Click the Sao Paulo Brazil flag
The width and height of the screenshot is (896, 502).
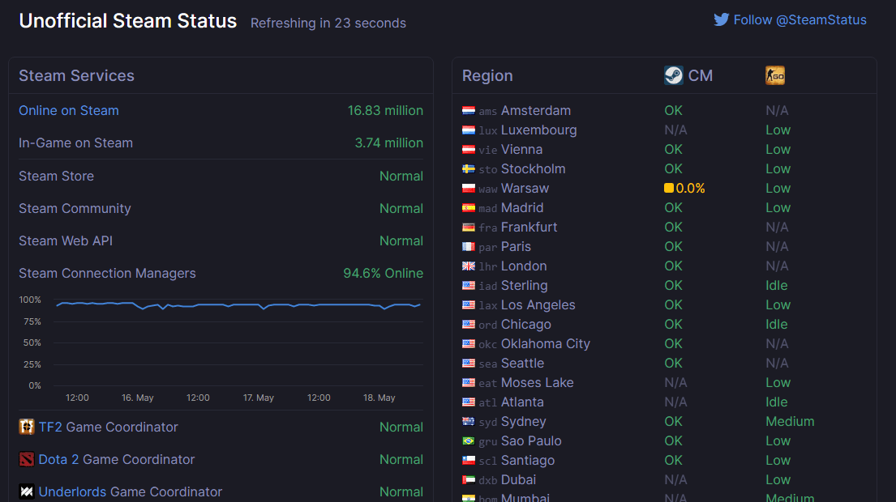[x=469, y=441]
